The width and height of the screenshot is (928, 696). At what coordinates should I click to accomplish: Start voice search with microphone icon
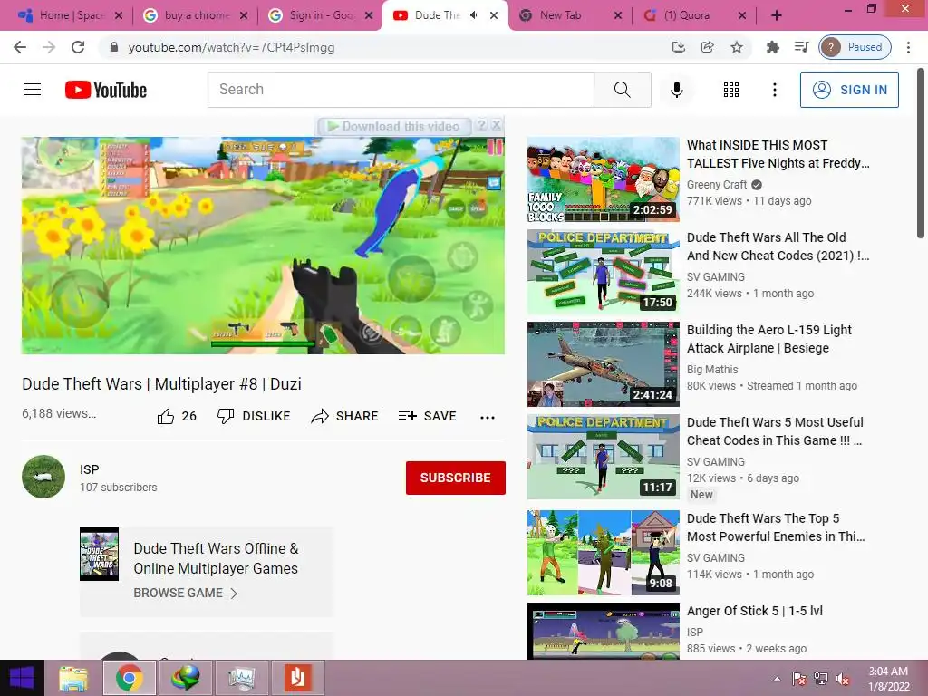coord(676,90)
